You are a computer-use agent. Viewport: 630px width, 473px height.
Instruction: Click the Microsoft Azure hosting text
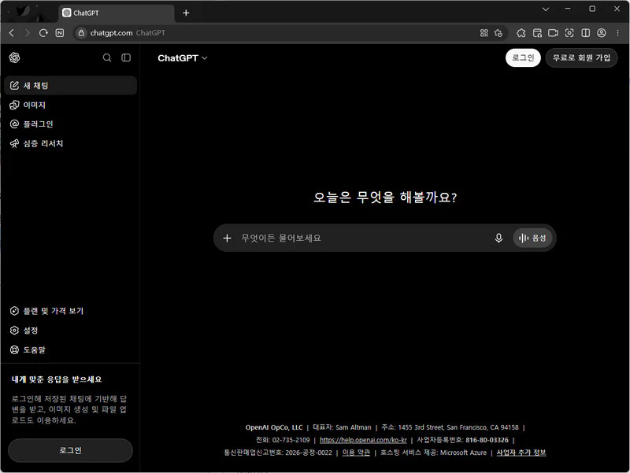[463, 453]
